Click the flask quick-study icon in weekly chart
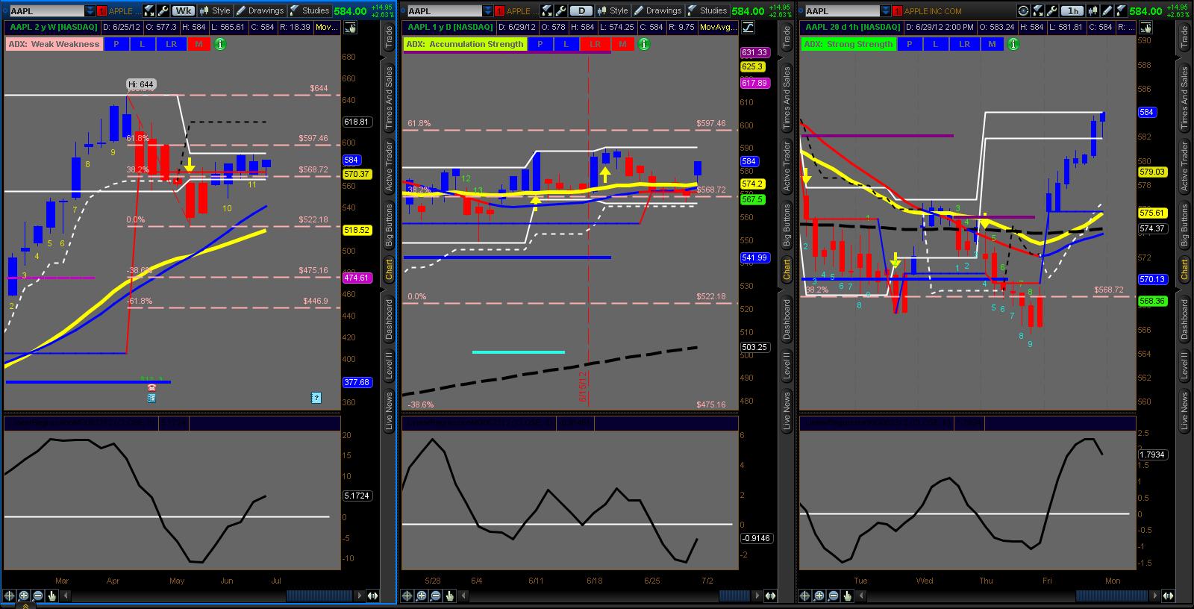 click(148, 11)
